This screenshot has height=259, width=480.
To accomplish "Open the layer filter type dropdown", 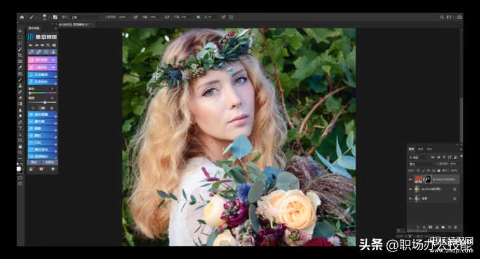I will 418,157.
